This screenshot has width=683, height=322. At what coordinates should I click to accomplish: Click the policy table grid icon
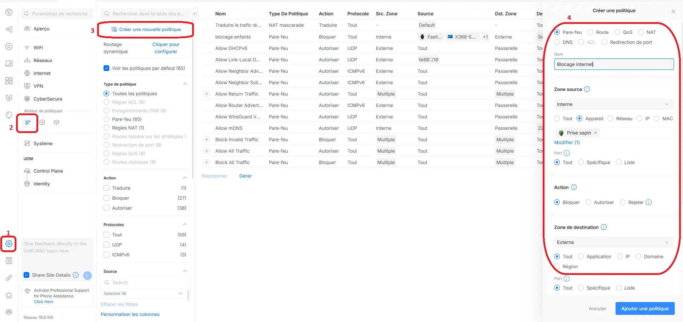42,122
